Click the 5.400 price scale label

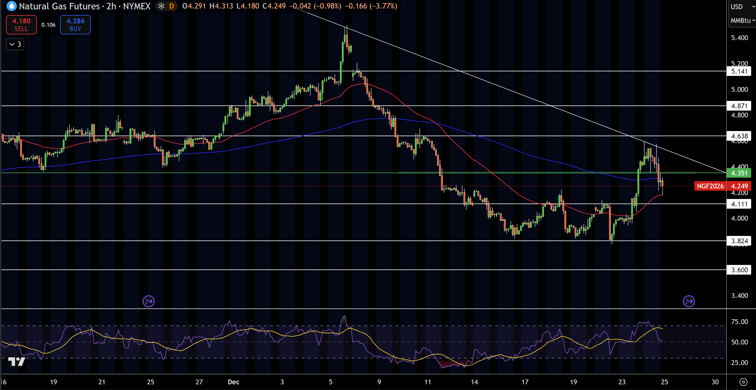[740, 38]
